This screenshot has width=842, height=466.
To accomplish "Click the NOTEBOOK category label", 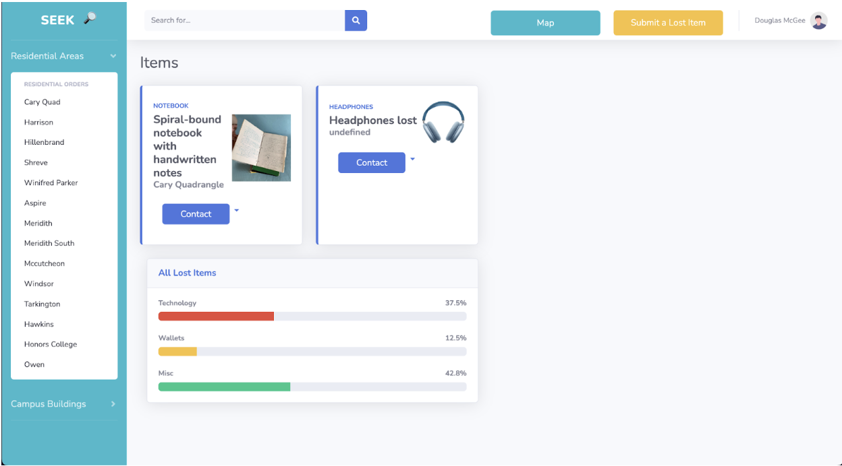I will click(171, 106).
